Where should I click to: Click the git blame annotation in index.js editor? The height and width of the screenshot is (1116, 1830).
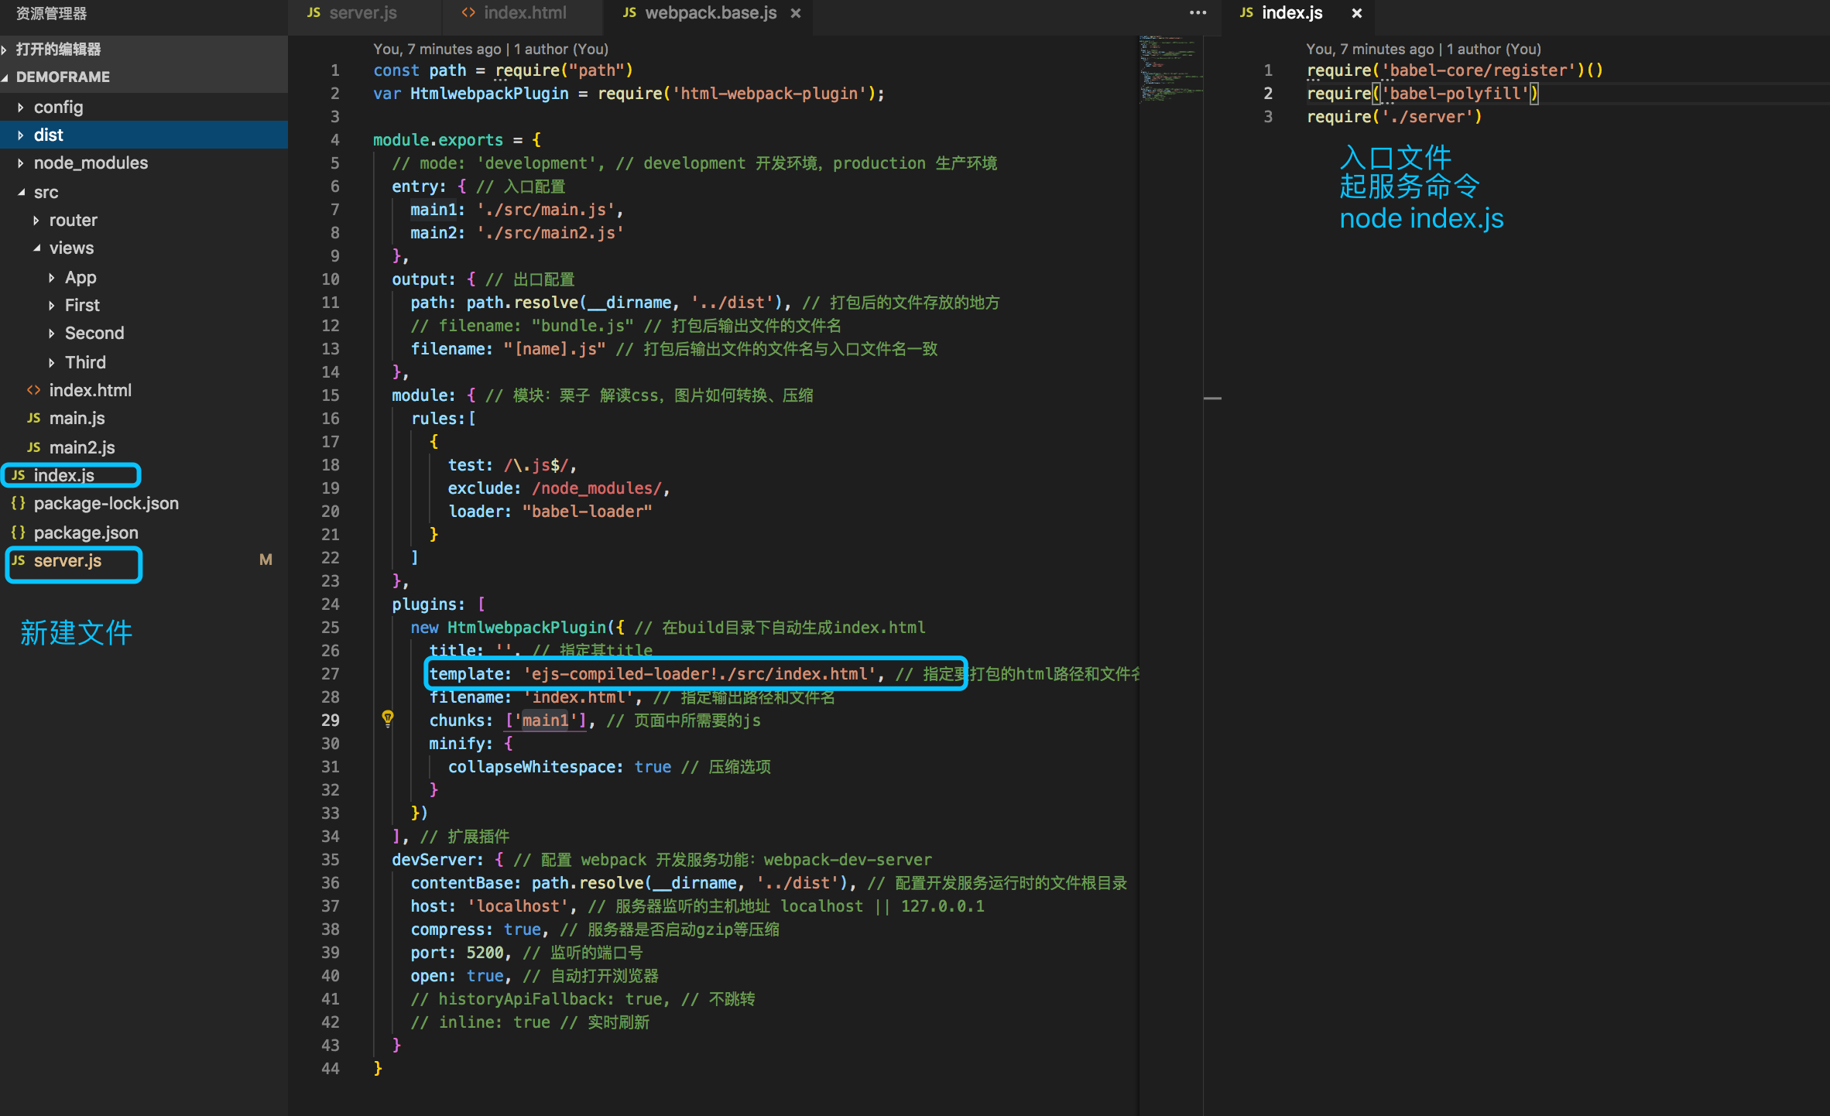pyautogui.click(x=1424, y=49)
